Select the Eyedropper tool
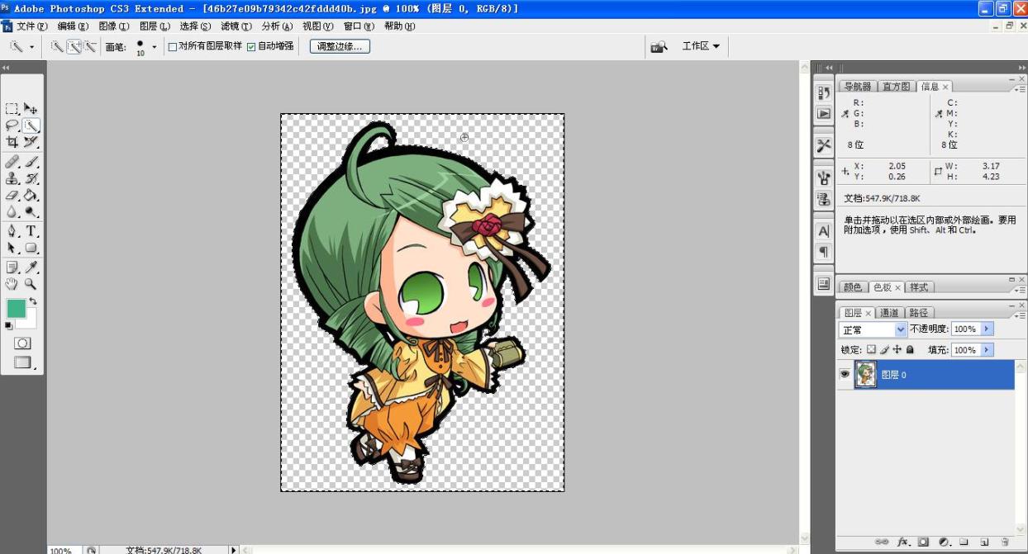This screenshot has height=554, width=1028. [31, 268]
